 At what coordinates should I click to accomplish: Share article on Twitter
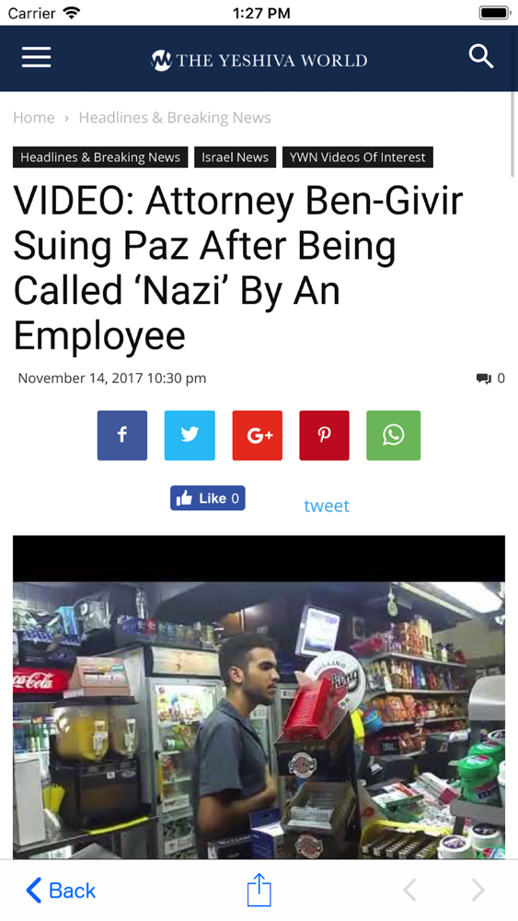[190, 436]
